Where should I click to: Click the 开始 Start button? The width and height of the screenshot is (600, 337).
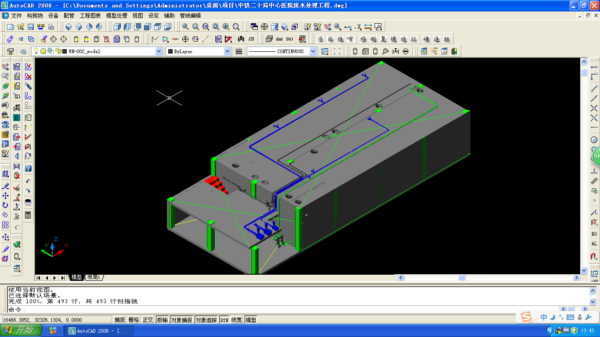coord(21,330)
